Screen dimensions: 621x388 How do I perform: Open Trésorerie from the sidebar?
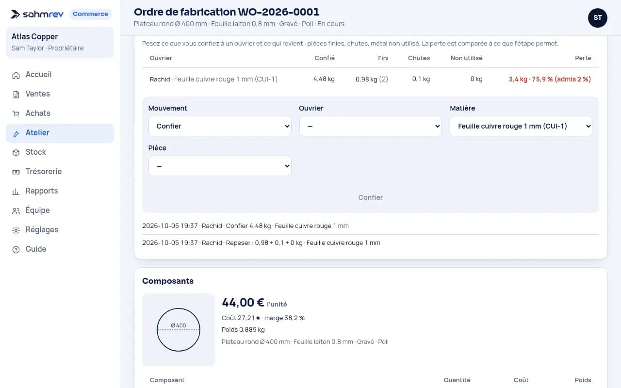tap(60, 172)
